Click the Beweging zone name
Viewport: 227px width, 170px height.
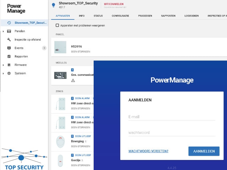pyautogui.click(x=77, y=141)
